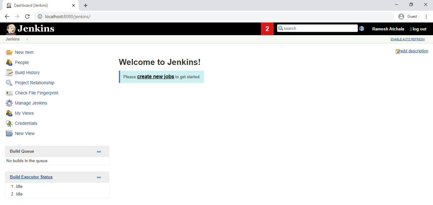Click the browser back arrow

tap(7, 16)
